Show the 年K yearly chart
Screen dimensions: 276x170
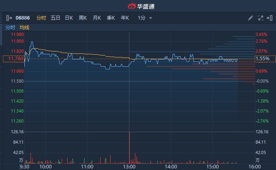tap(125, 18)
